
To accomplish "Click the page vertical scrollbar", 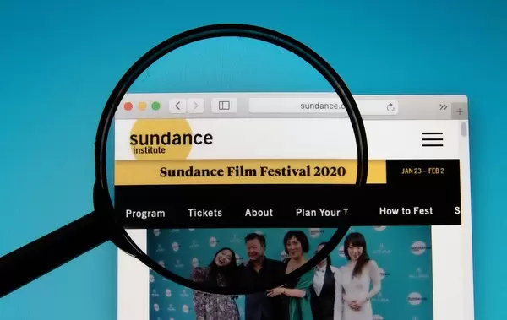I will [x=464, y=129].
